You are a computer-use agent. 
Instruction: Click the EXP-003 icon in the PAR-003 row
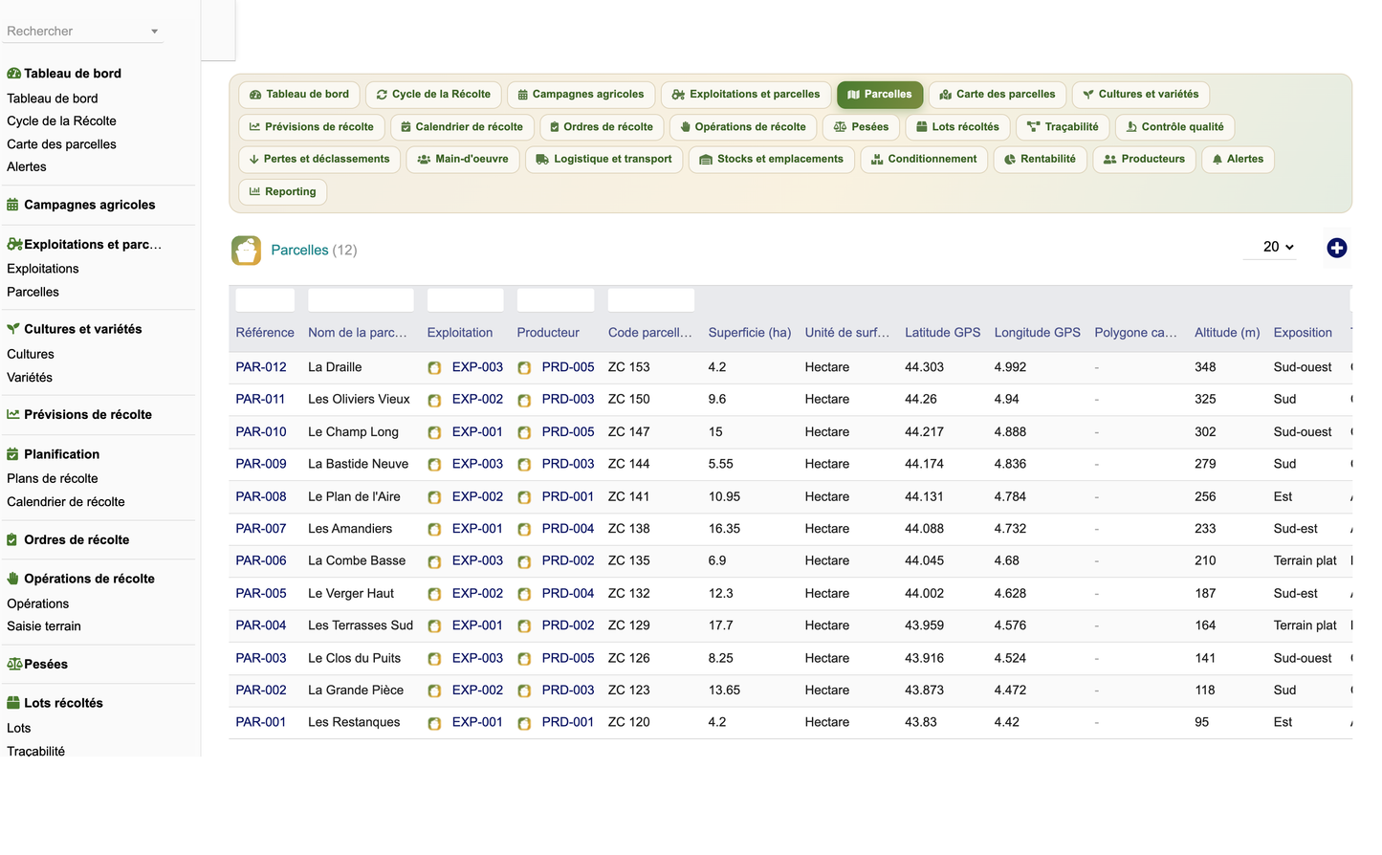(434, 659)
